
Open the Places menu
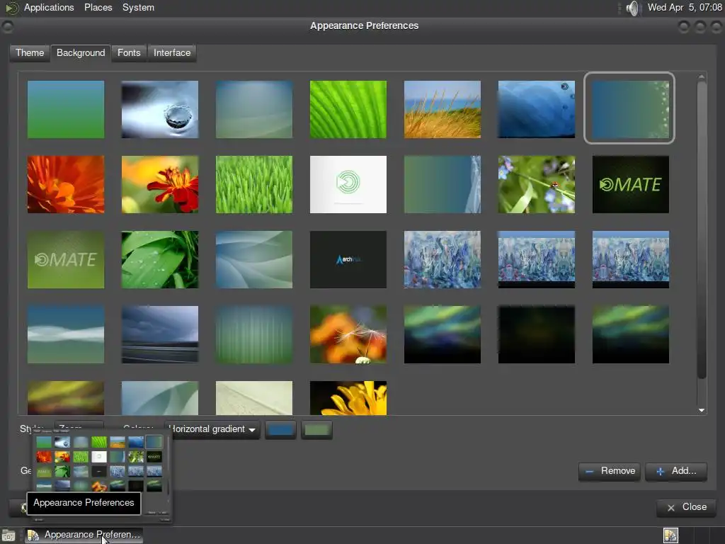tap(98, 7)
